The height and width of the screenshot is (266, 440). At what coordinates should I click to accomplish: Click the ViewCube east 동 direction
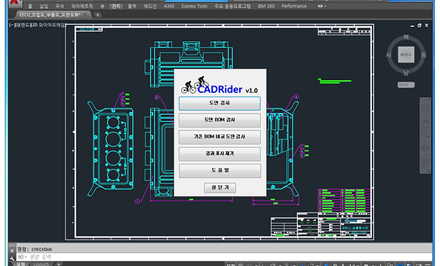pos(424,55)
